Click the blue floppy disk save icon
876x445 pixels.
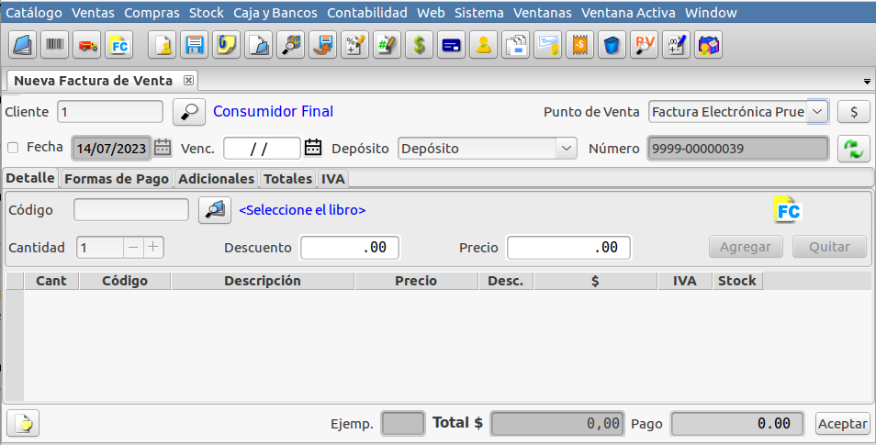[x=194, y=45]
